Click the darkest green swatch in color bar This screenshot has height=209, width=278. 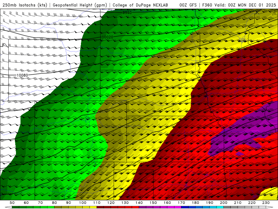(x=15, y=207)
